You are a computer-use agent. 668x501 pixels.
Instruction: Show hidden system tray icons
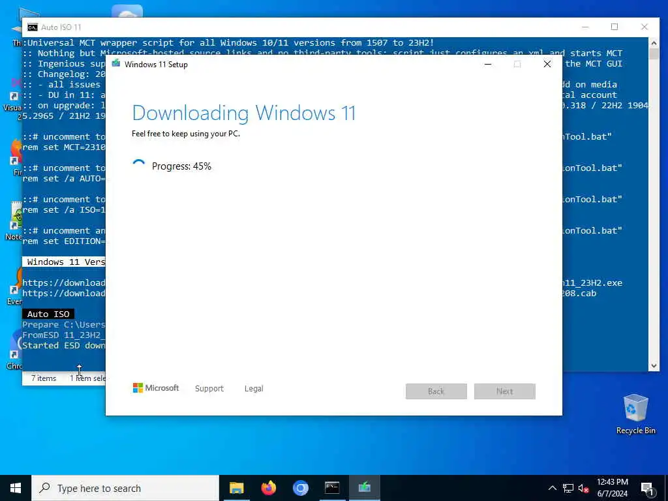coord(552,488)
